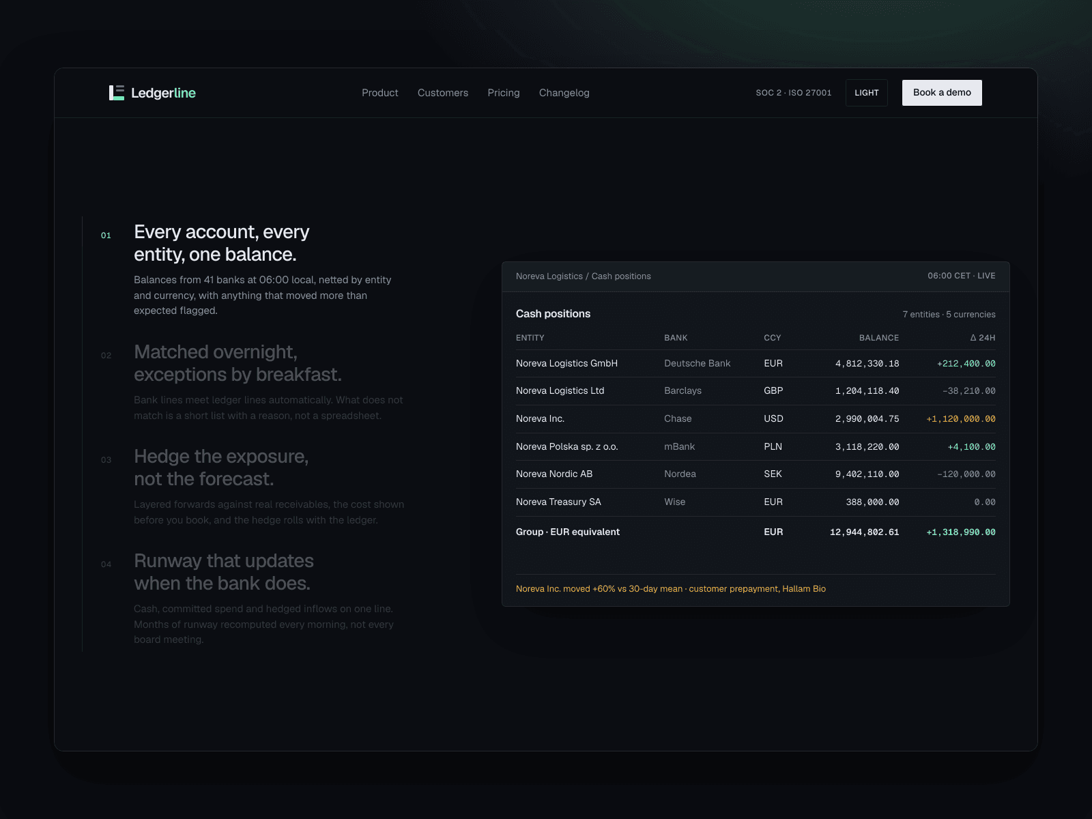
Task: Select the Noreva Nordic AB entity
Action: point(554,474)
